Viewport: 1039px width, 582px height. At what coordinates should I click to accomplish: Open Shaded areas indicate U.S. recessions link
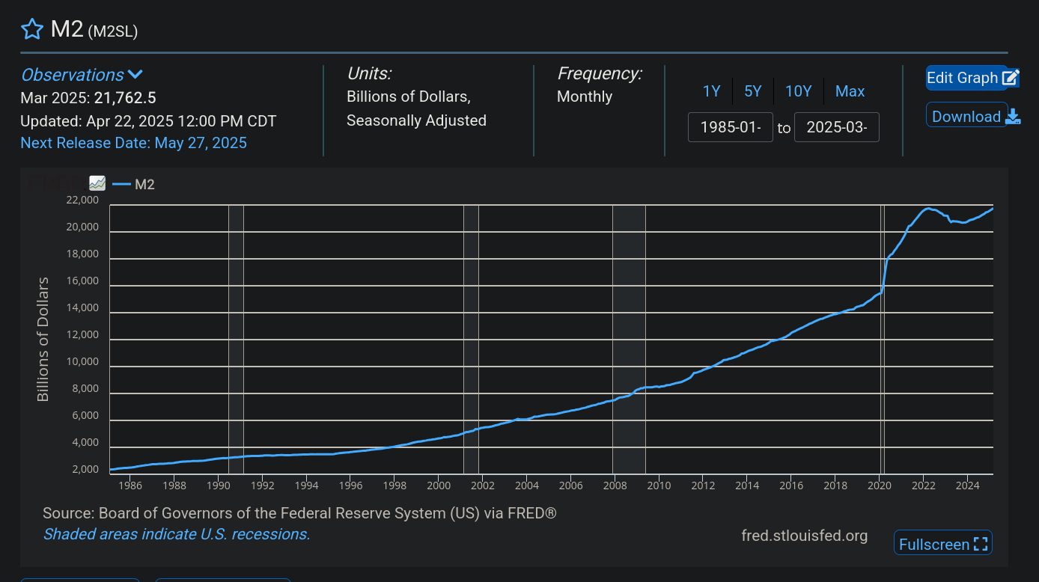coord(176,534)
